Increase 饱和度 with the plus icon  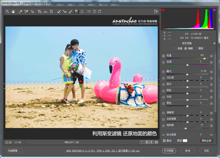coord(211,126)
